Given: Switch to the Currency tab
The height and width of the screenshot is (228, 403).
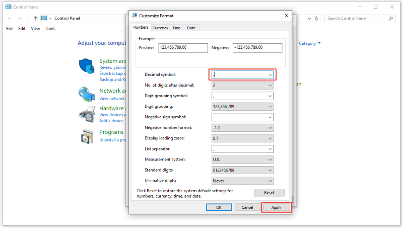Looking at the screenshot, I should click(x=160, y=28).
